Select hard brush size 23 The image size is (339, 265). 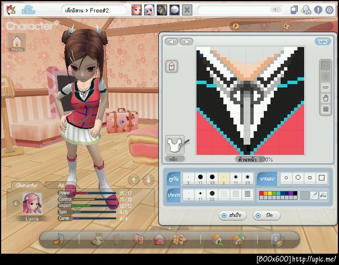click(212, 179)
